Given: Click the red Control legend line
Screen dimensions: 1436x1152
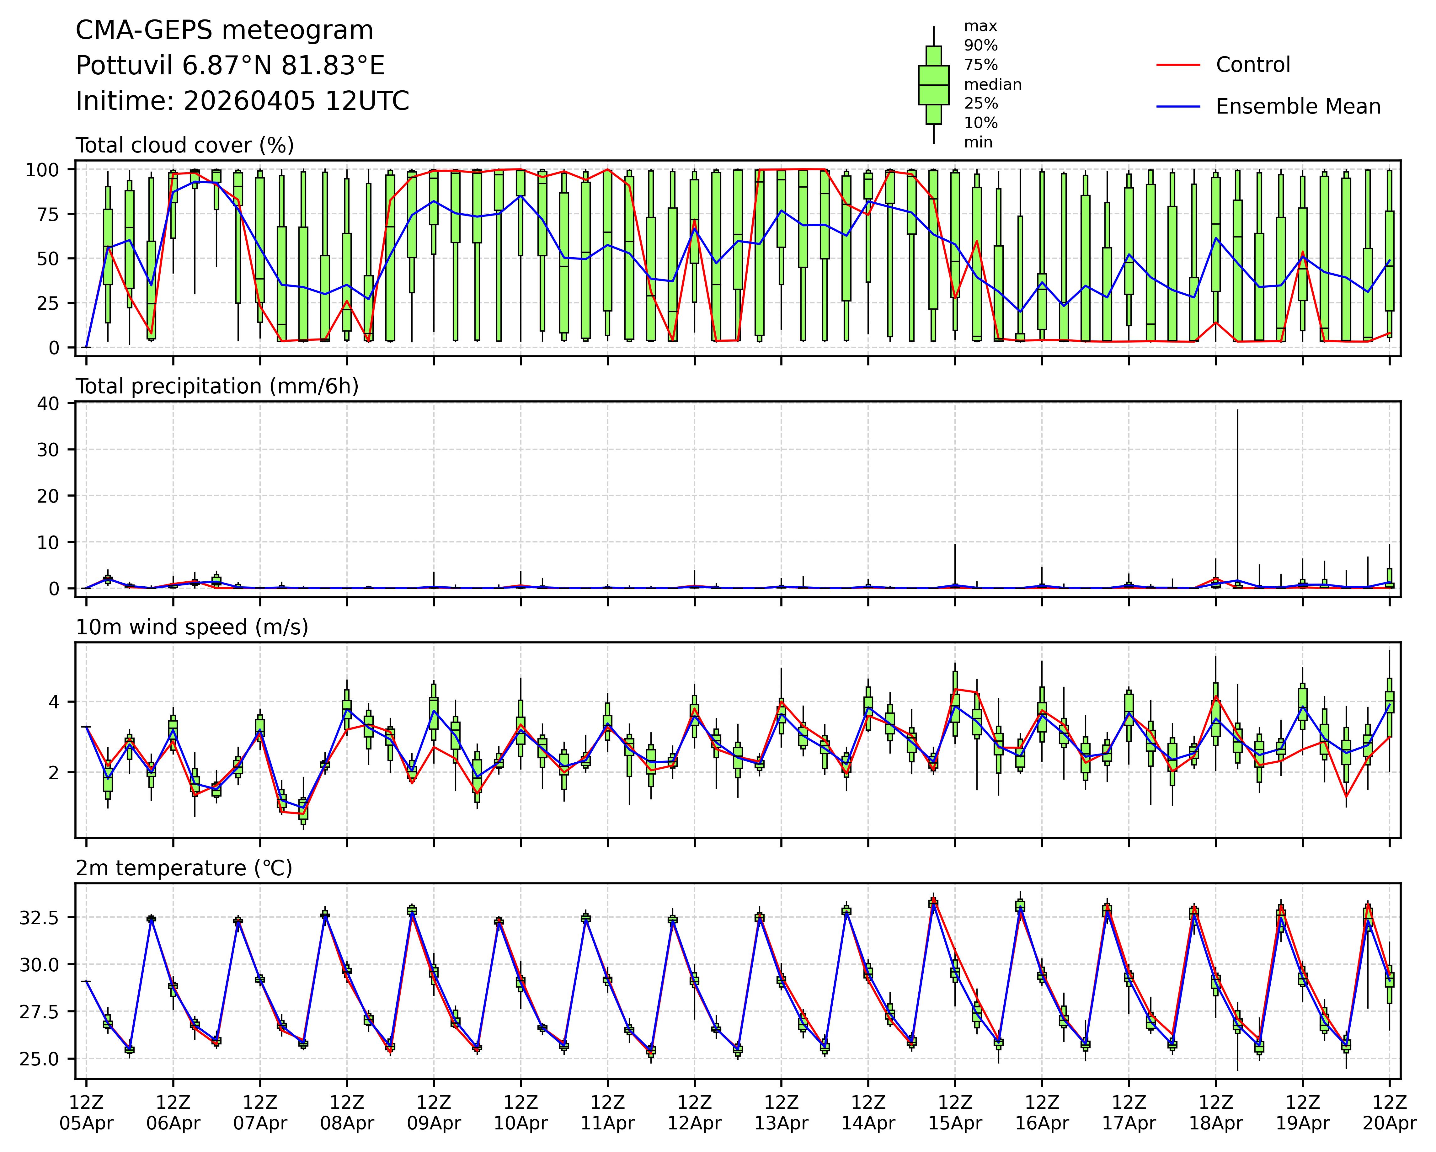Looking at the screenshot, I should (x=1178, y=65).
